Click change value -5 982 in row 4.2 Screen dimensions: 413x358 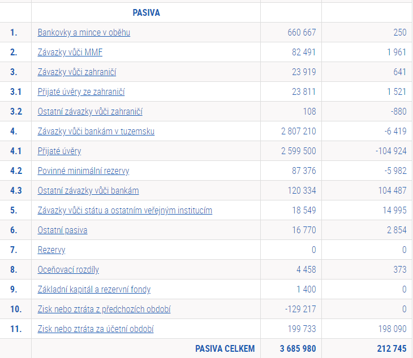click(x=395, y=171)
